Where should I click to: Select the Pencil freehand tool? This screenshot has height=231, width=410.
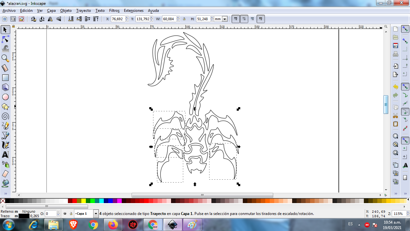[5, 126]
